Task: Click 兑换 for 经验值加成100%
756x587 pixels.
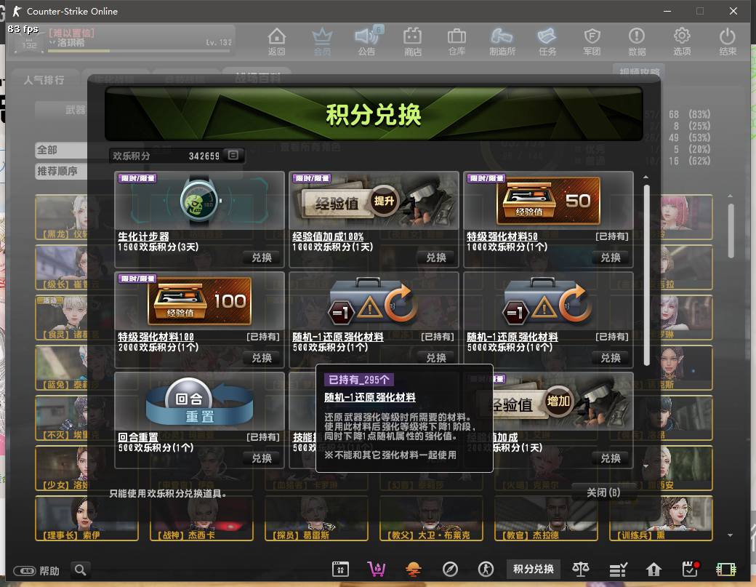Action: pos(436,257)
